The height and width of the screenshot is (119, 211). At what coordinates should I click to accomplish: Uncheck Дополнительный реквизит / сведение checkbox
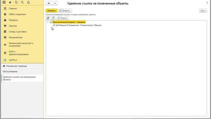coord(51,22)
